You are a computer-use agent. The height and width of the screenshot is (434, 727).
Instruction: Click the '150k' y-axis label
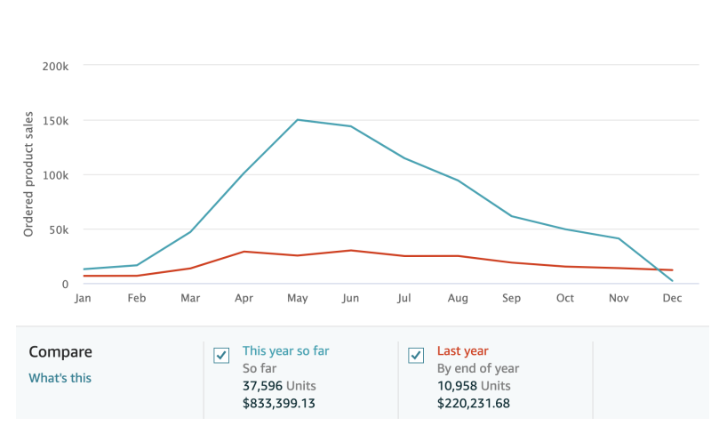(55, 120)
